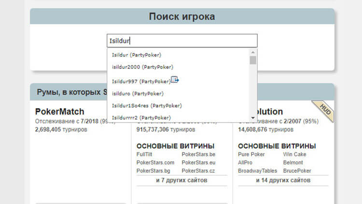
Task: Open the Pure Poker site link
Action: point(251,154)
